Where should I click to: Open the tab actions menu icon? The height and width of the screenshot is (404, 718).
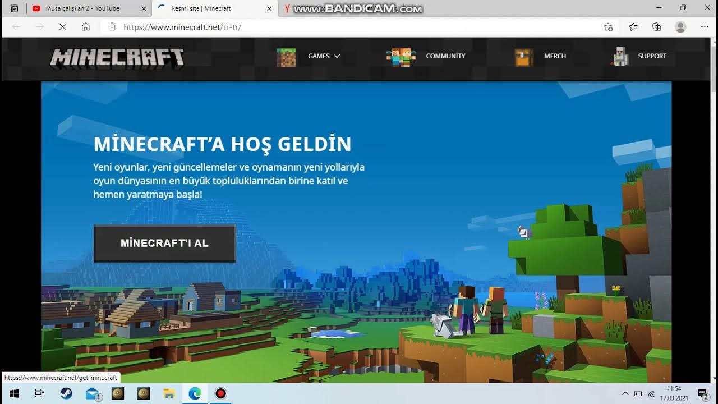(x=15, y=8)
